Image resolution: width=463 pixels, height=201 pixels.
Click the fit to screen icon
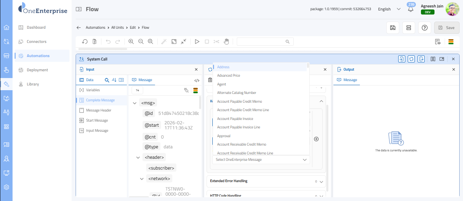click(x=174, y=42)
